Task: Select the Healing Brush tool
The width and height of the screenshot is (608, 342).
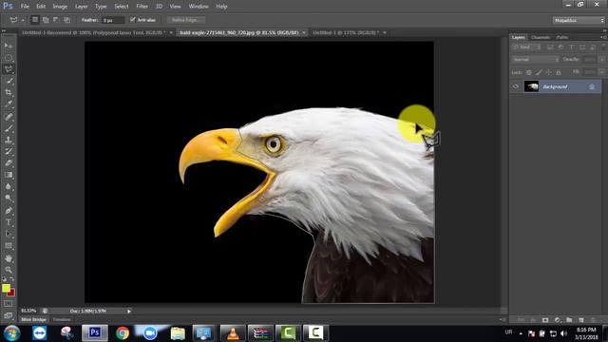Action: coord(9,116)
